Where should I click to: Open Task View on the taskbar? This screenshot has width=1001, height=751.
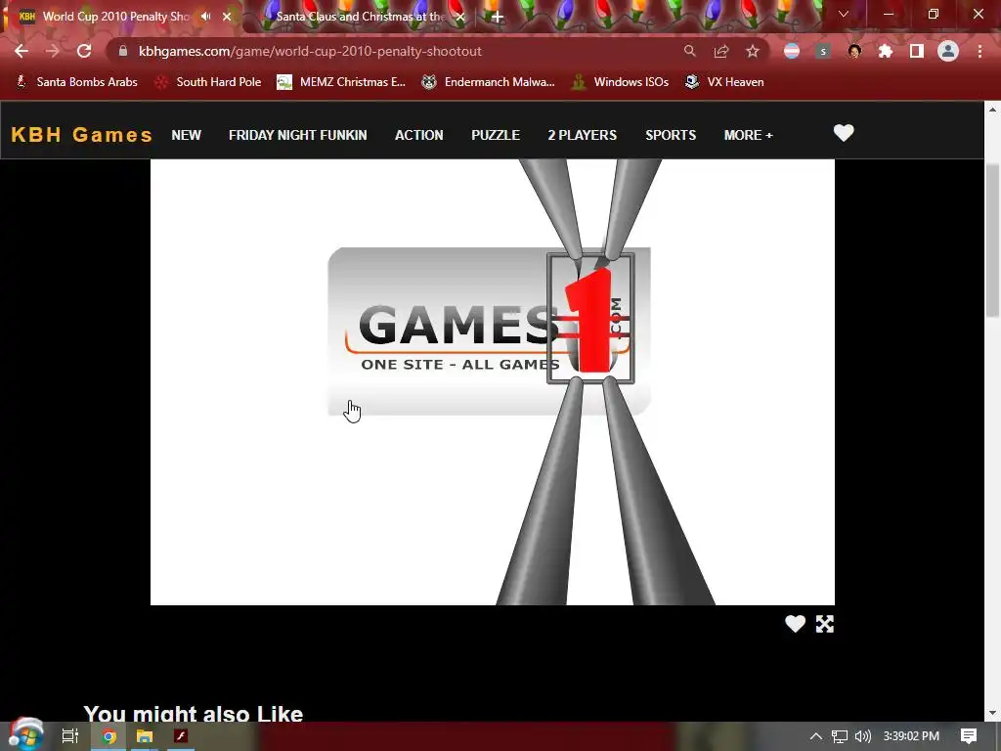coord(70,736)
